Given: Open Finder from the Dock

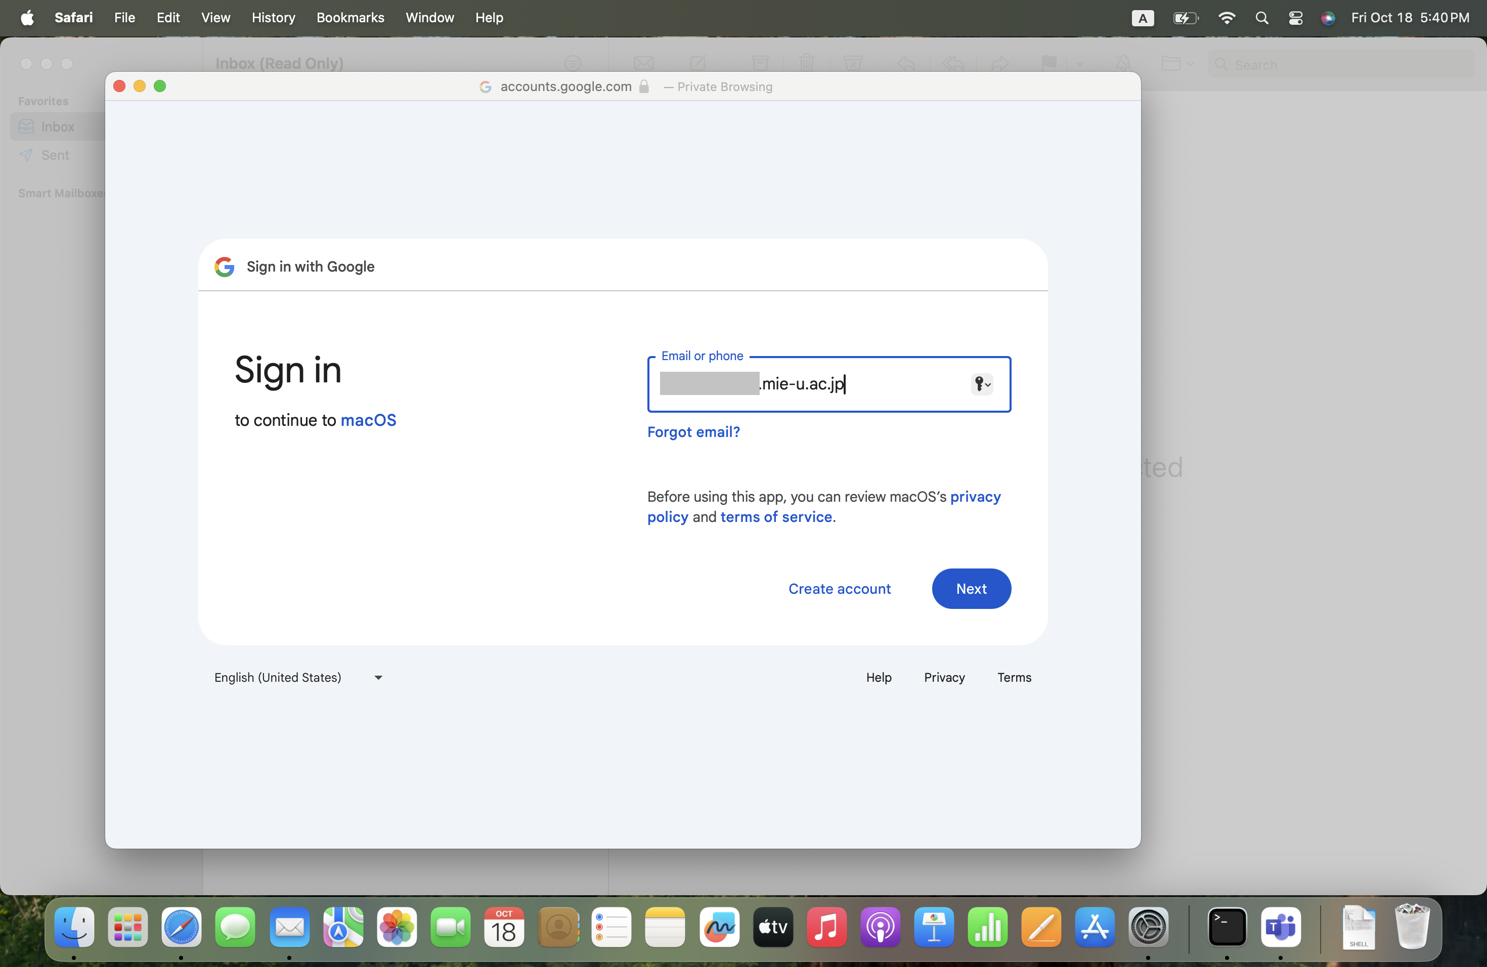Looking at the screenshot, I should [74, 927].
